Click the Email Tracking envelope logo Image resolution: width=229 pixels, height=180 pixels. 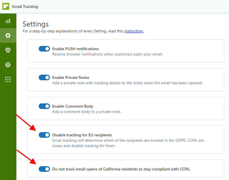tap(6, 6)
